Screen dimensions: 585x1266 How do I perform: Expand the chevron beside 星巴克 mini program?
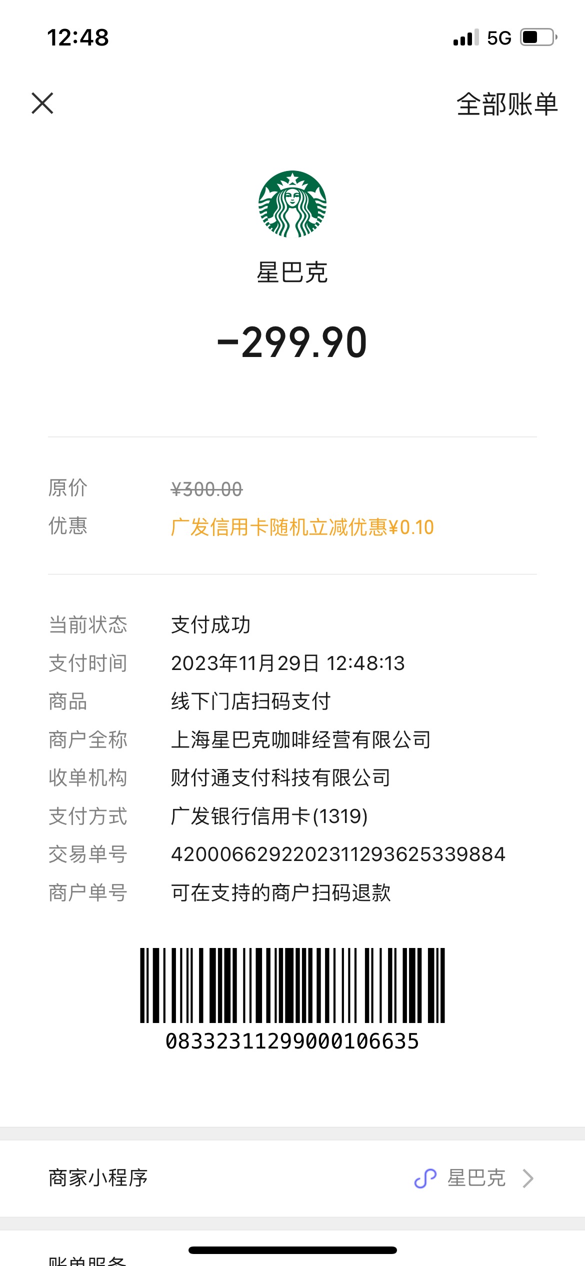pos(528,1178)
